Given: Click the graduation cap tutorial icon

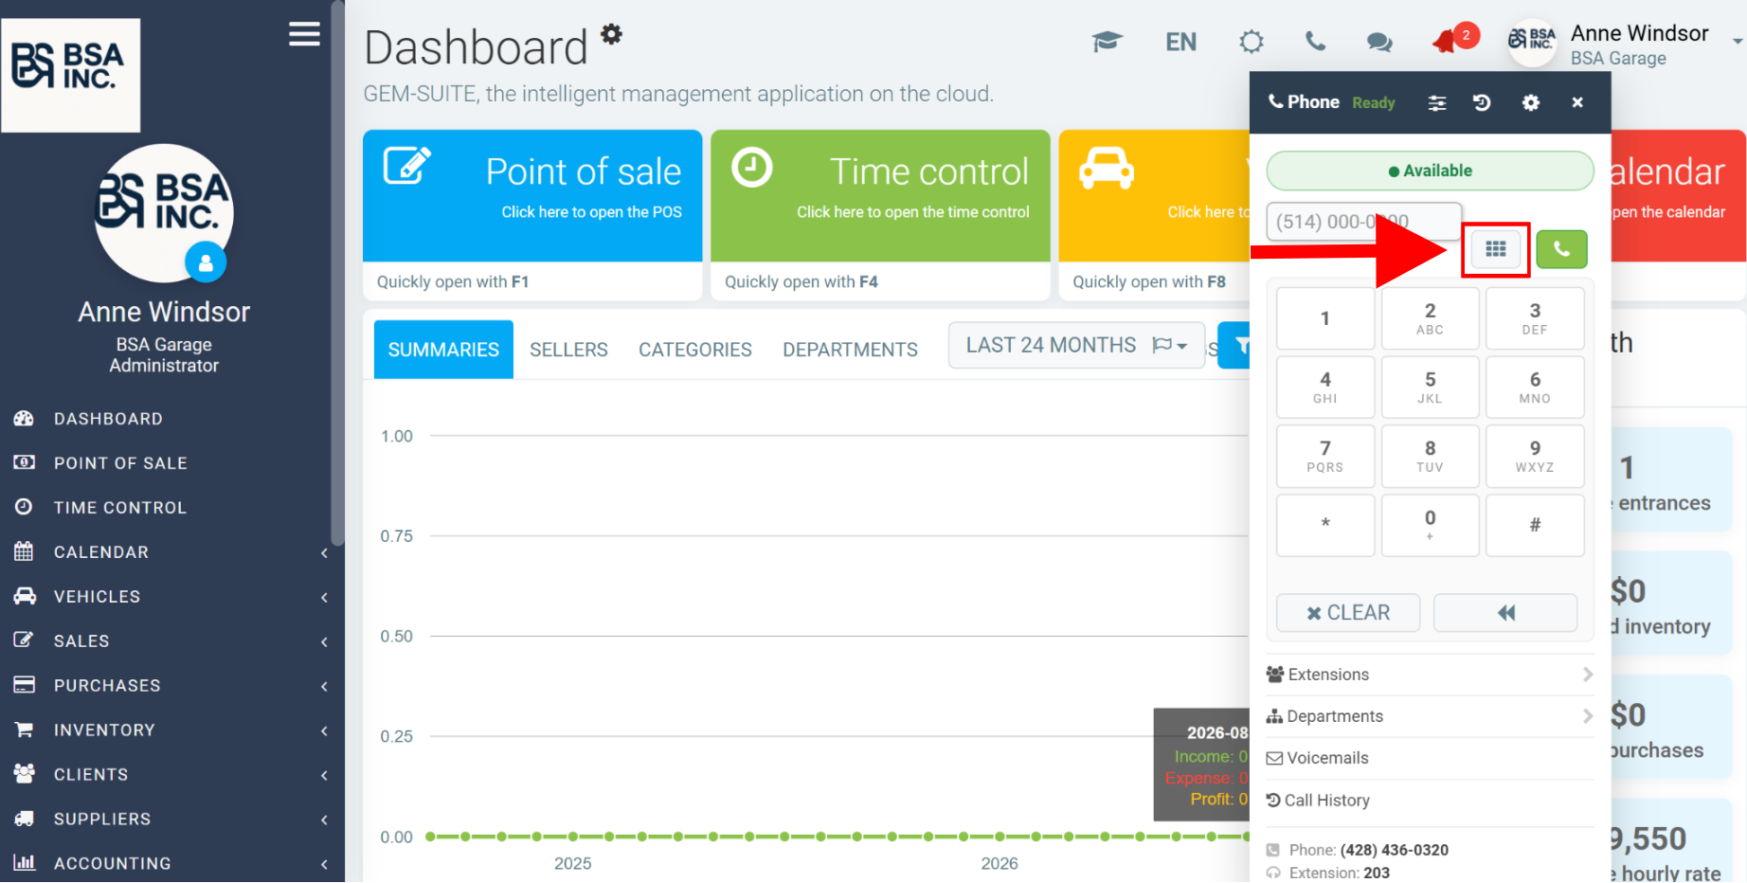Looking at the screenshot, I should [1107, 42].
